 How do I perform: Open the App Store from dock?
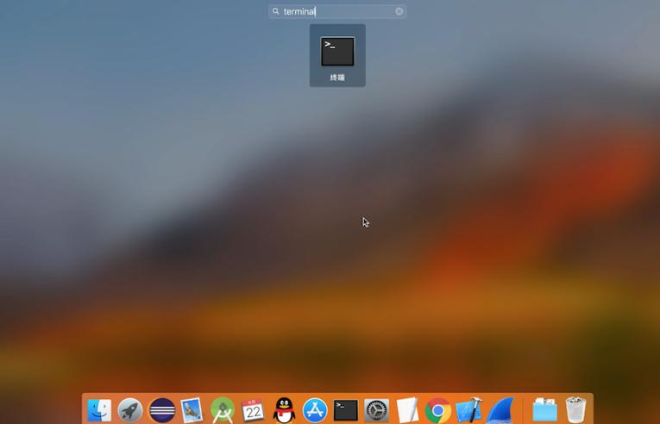tap(315, 409)
